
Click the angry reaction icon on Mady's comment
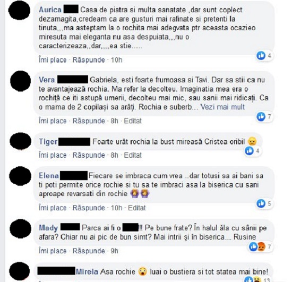261,247
